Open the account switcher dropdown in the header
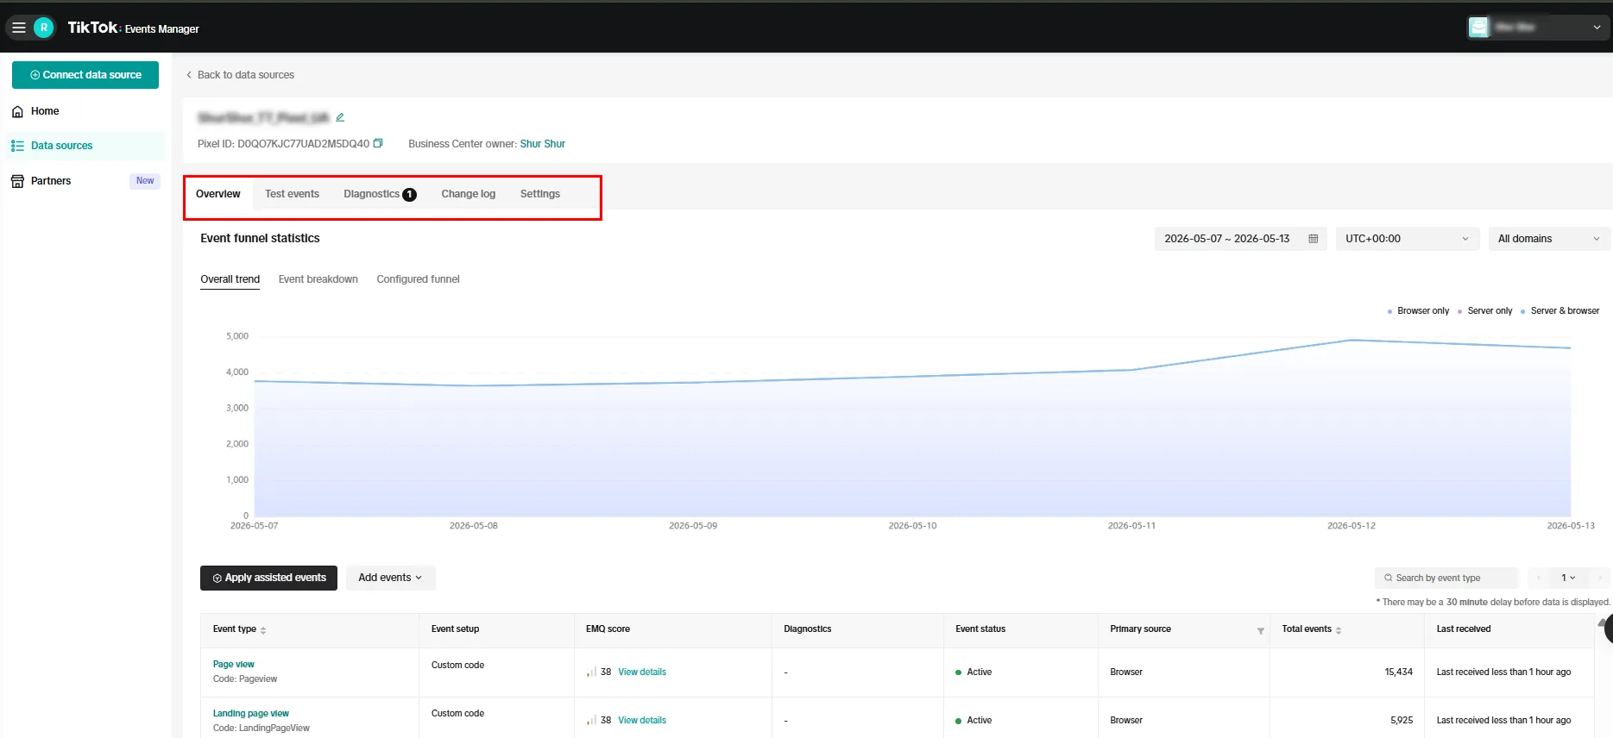 pos(1538,28)
